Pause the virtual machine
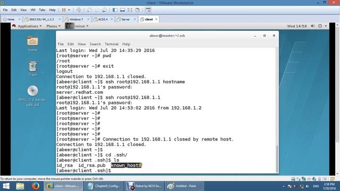 click(x=64, y=10)
